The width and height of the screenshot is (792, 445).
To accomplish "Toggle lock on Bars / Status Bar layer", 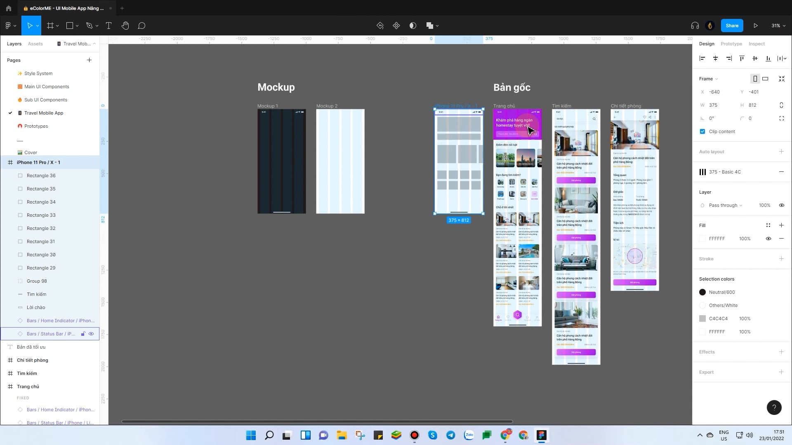I will click(x=83, y=334).
